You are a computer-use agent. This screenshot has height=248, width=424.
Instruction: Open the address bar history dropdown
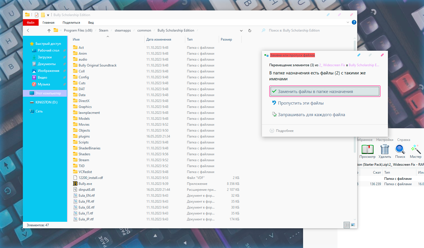(x=241, y=30)
